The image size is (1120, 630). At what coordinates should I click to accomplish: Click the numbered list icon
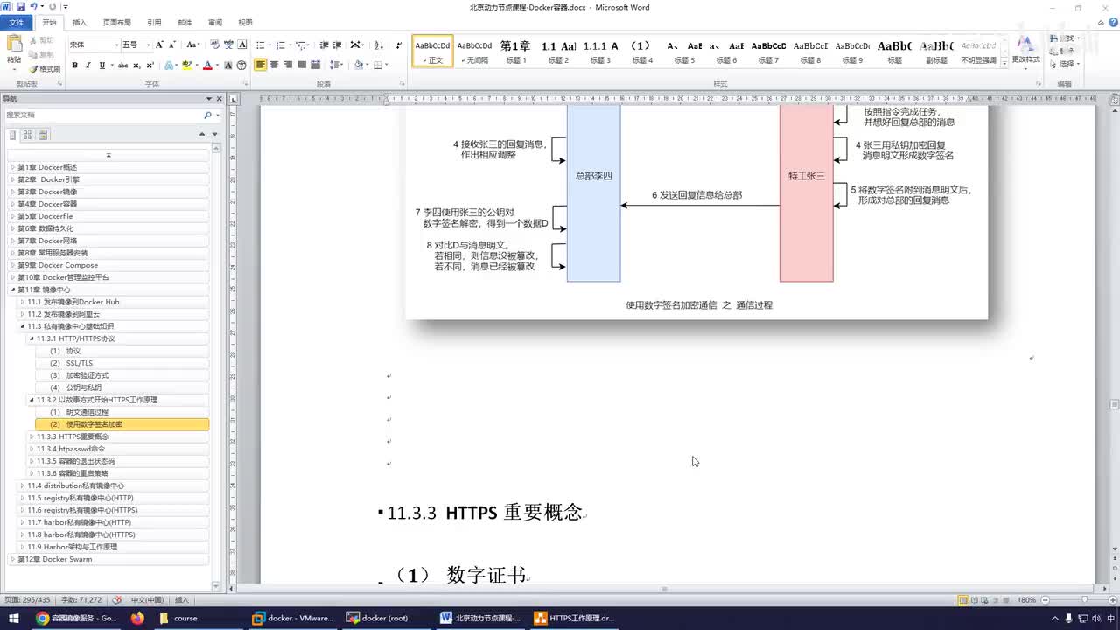[281, 45]
